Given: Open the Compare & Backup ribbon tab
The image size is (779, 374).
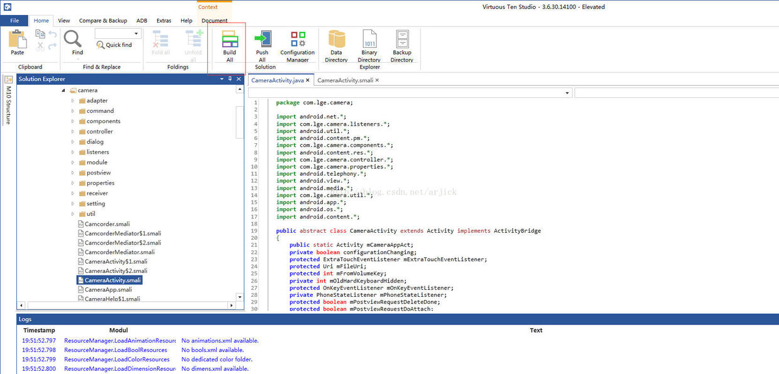Looking at the screenshot, I should click(x=103, y=21).
